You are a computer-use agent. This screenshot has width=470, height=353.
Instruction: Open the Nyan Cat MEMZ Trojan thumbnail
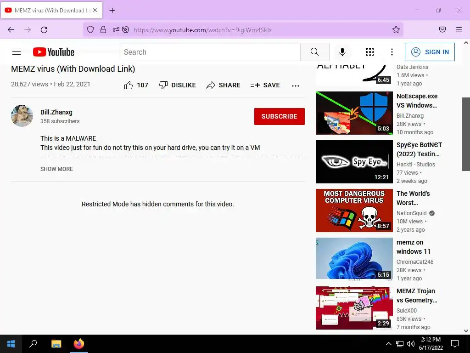354,308
